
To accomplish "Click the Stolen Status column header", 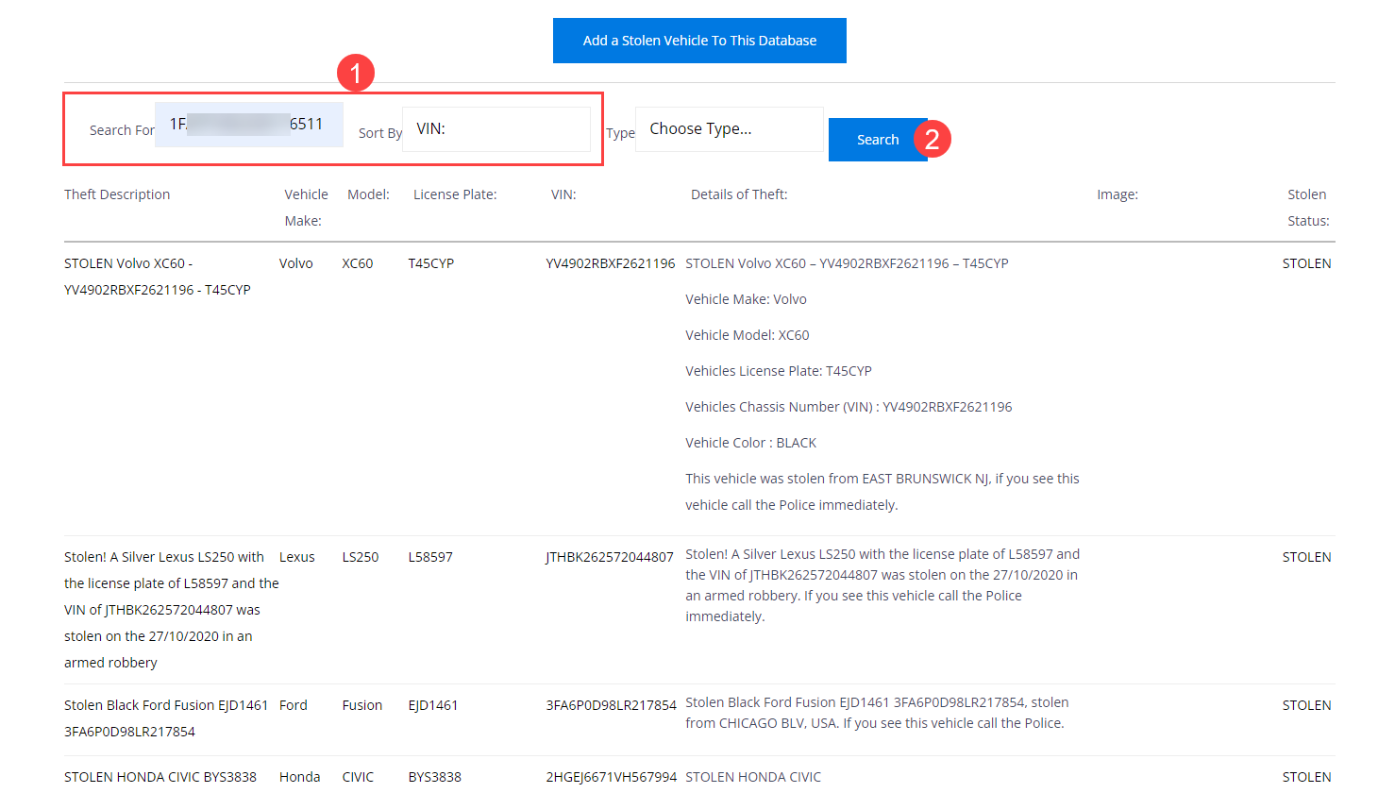I will pos(1308,208).
